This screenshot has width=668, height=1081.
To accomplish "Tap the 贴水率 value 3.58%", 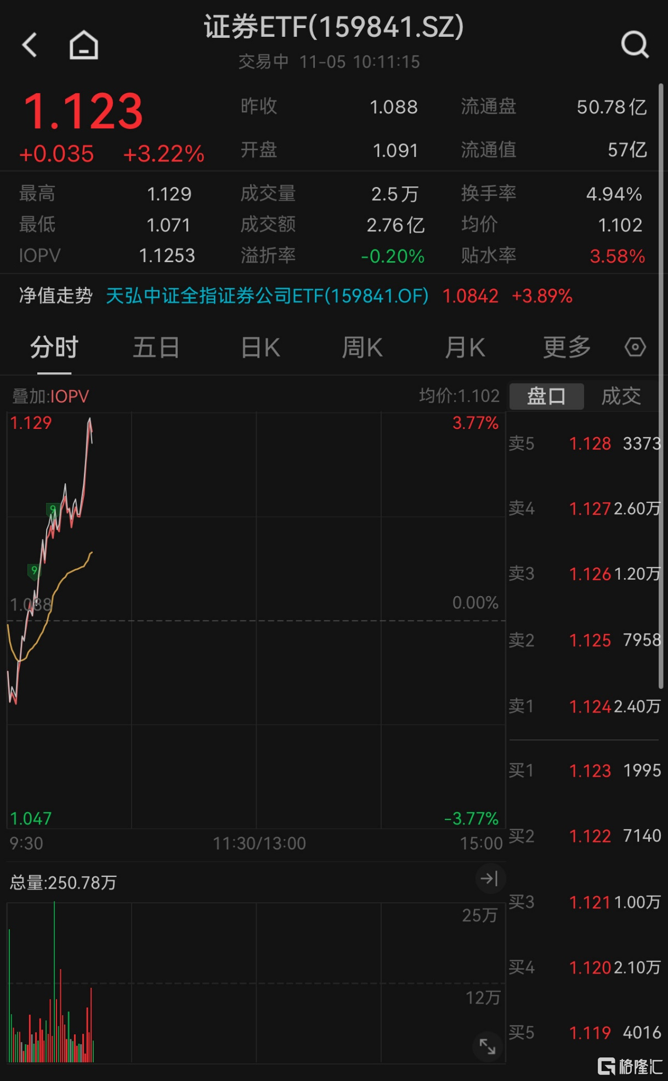I will coord(618,256).
